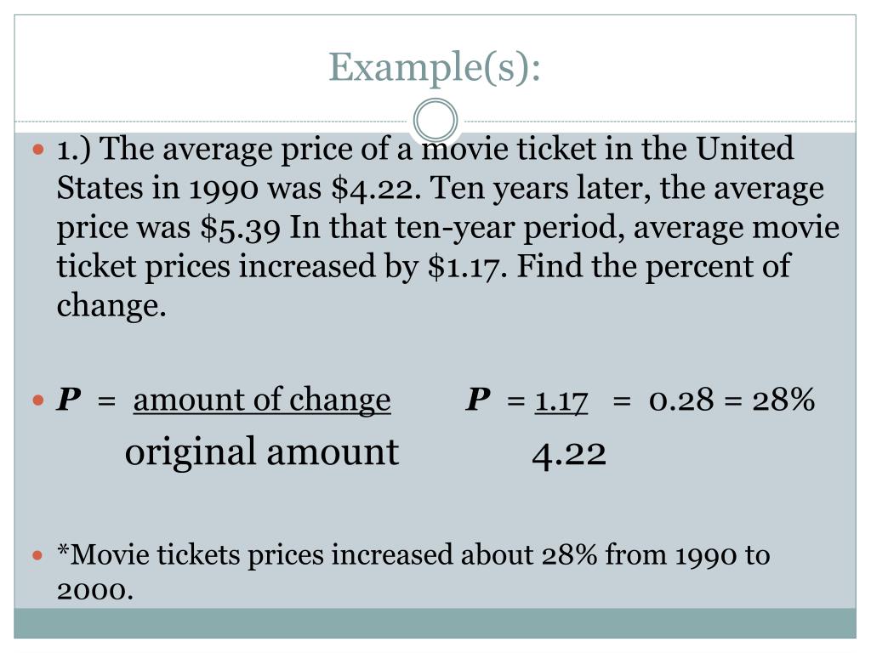This screenshot has width=871, height=653.
Task: Click the first orange bullet point
Action: pos(37,149)
